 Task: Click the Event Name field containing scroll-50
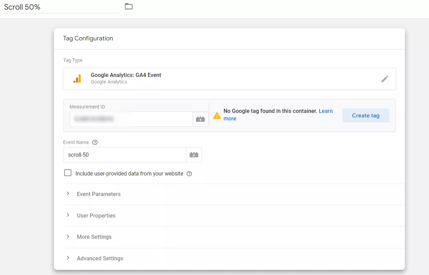tap(125, 155)
